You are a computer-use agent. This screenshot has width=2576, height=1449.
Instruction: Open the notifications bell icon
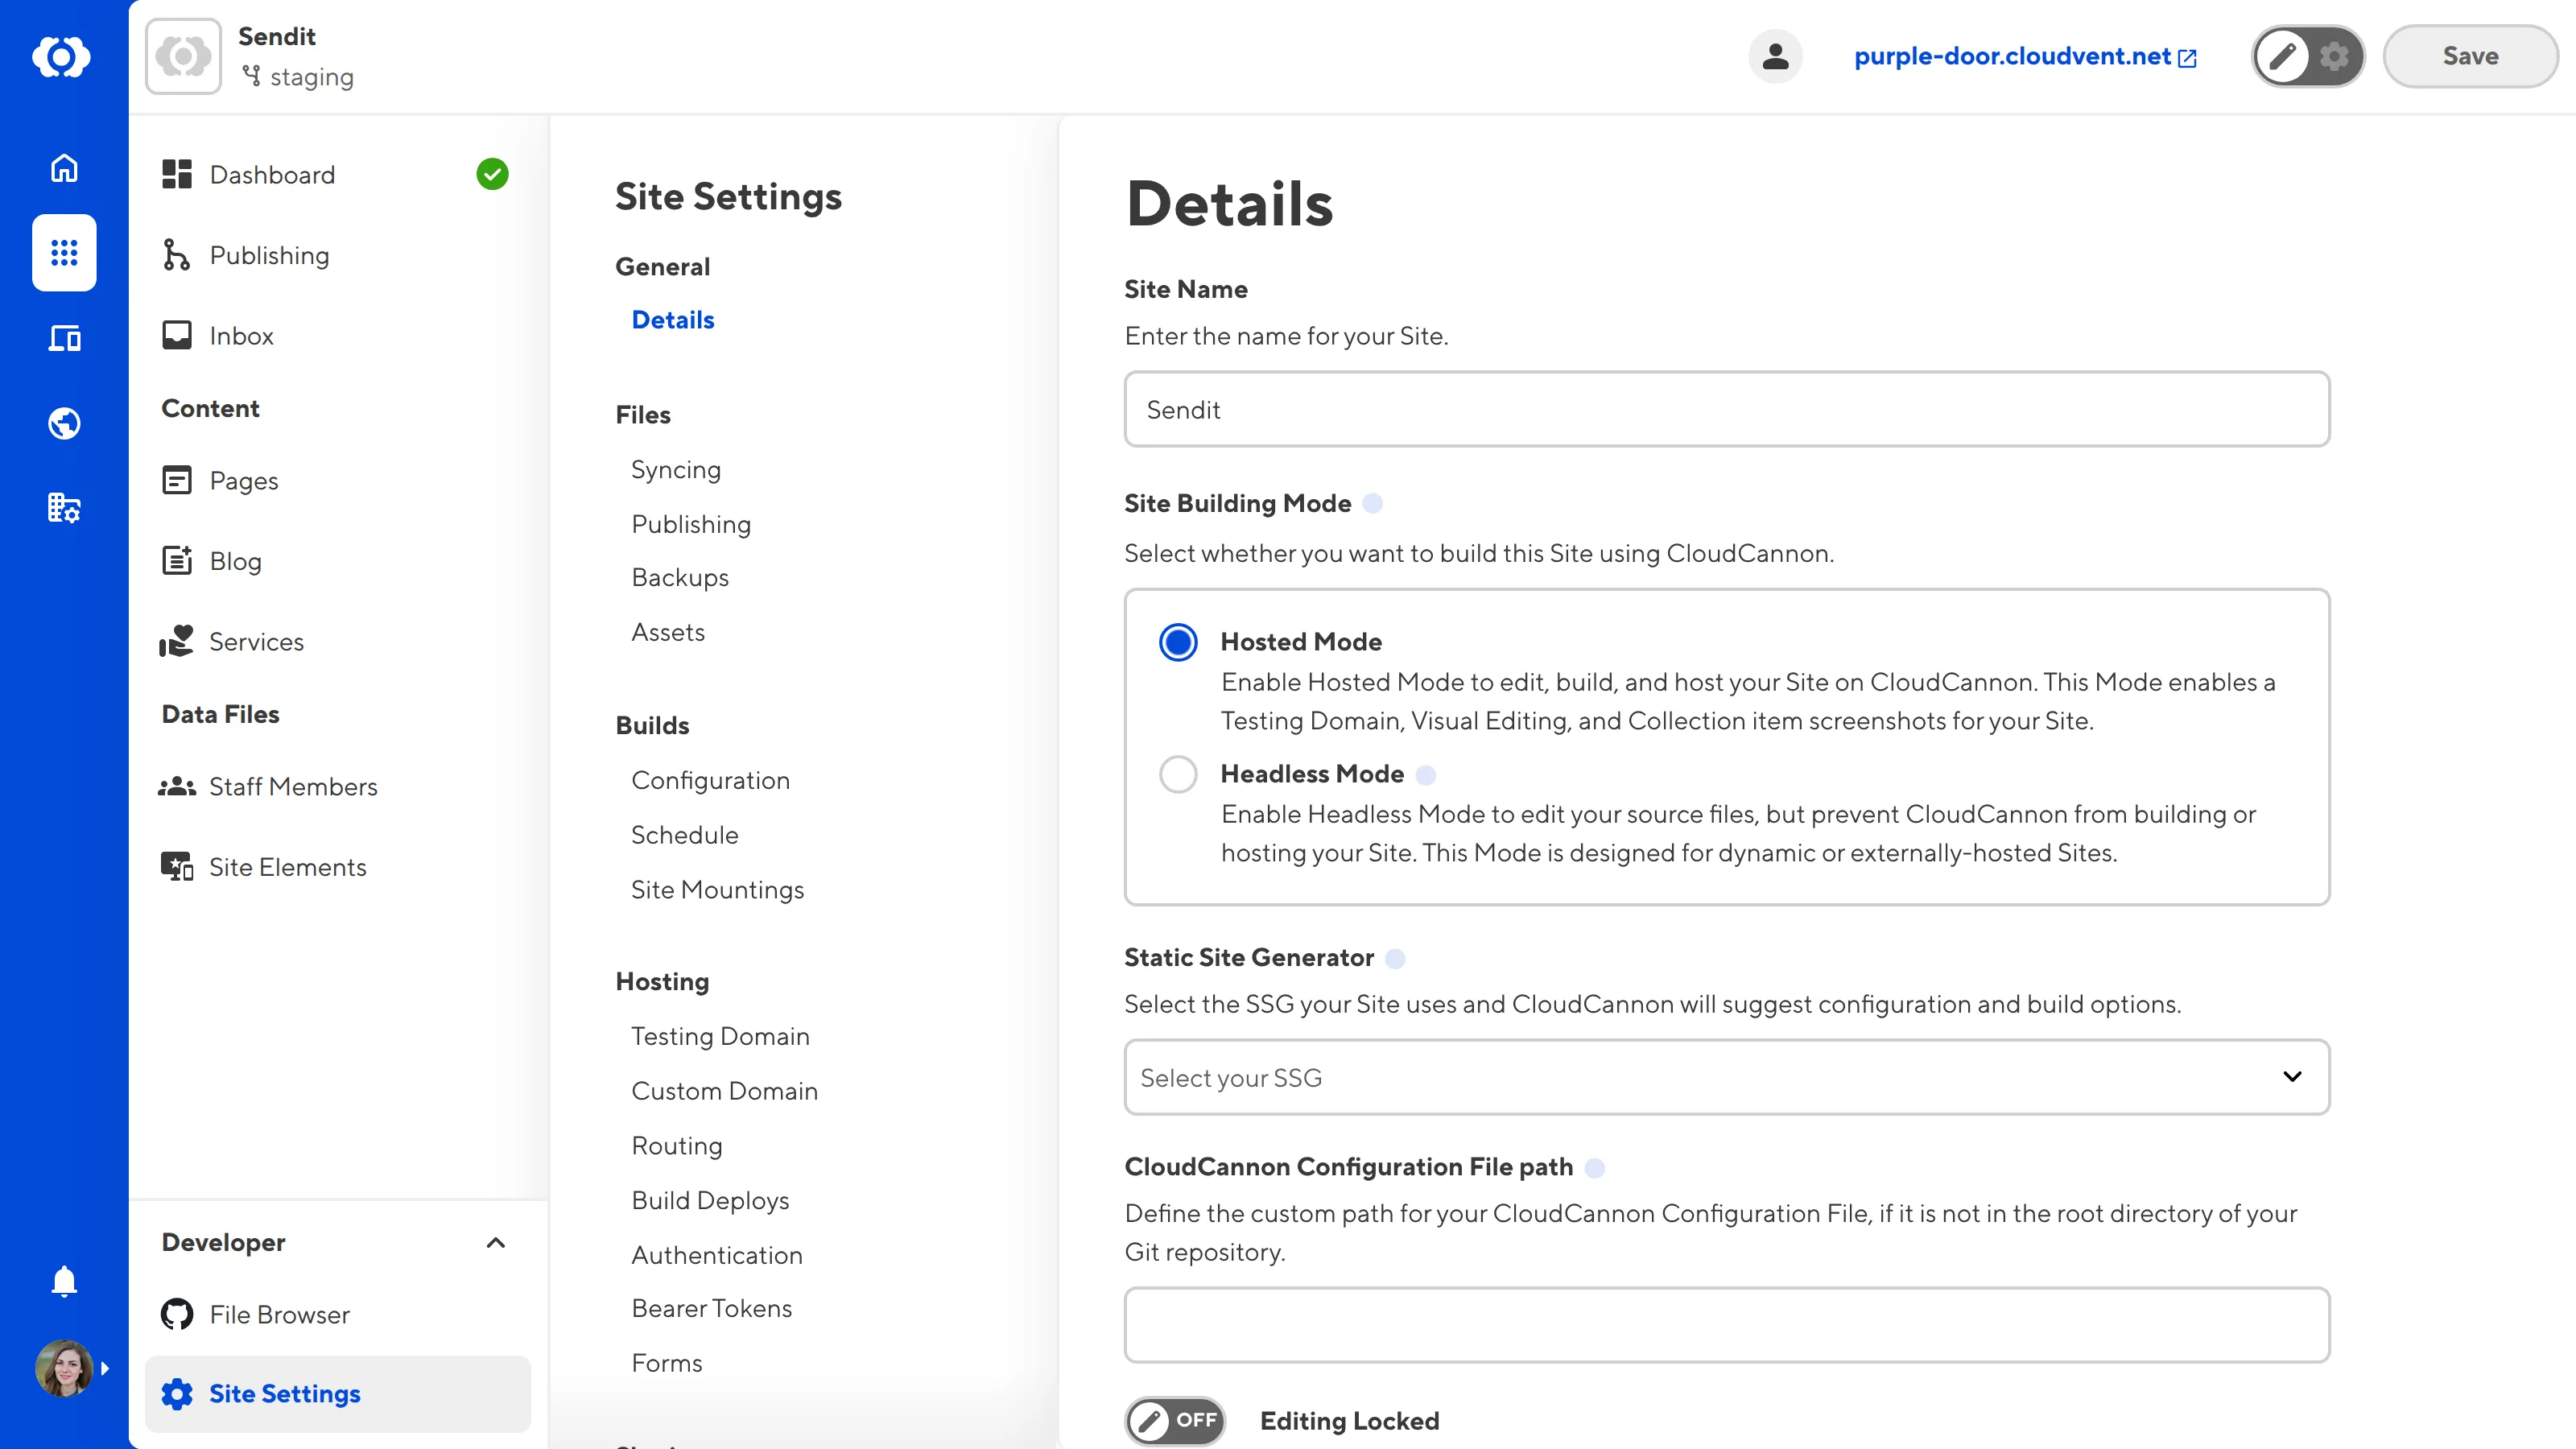[x=63, y=1281]
